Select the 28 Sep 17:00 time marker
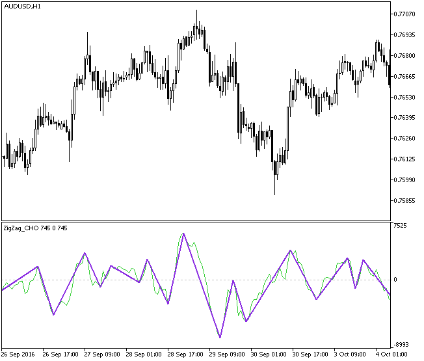The image size is (424, 361). 185,355
